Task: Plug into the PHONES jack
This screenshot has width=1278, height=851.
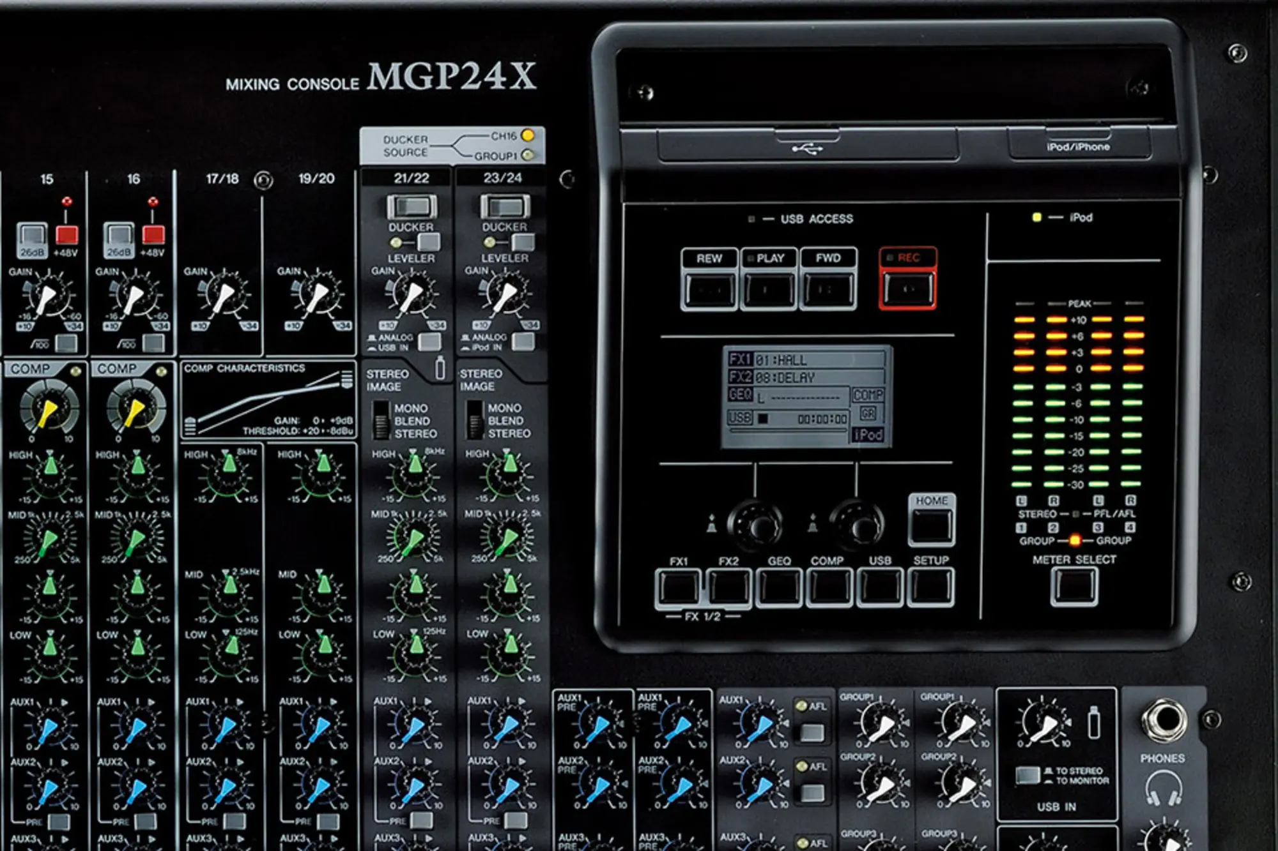Action: click(x=1164, y=720)
